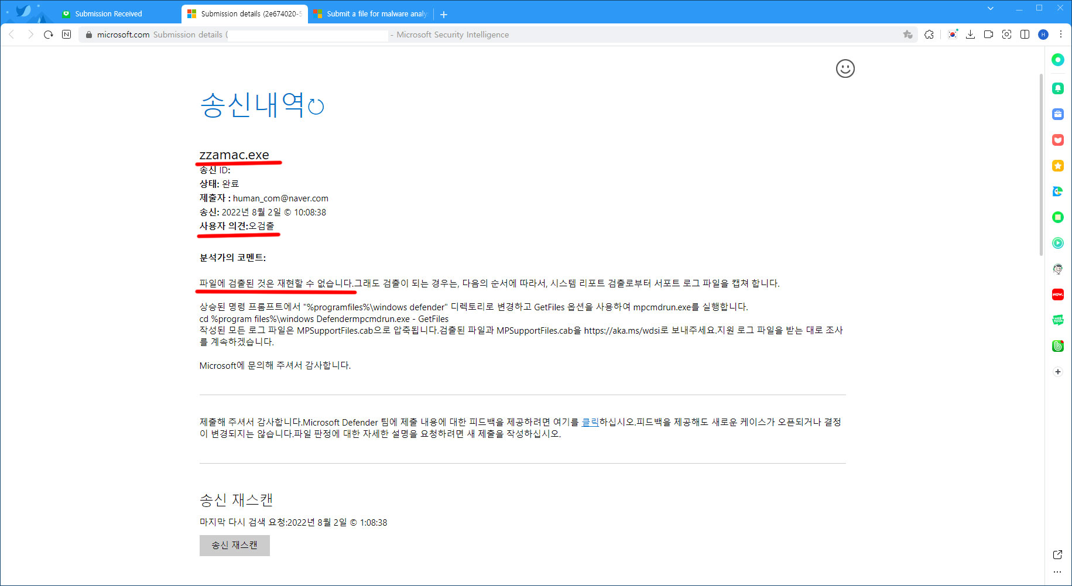1072x586 pixels.
Task: Click the 송신 재스캔 section heading
Action: [x=236, y=500]
